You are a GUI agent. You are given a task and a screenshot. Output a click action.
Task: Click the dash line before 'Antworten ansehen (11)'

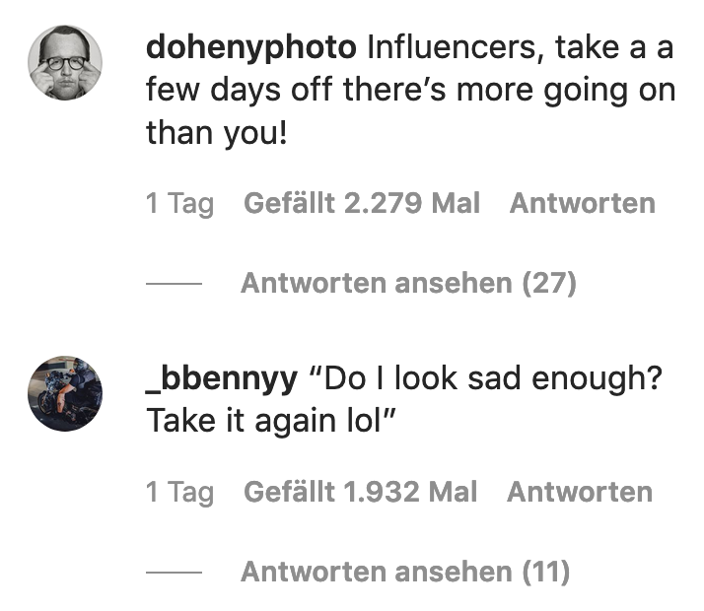[x=174, y=572]
